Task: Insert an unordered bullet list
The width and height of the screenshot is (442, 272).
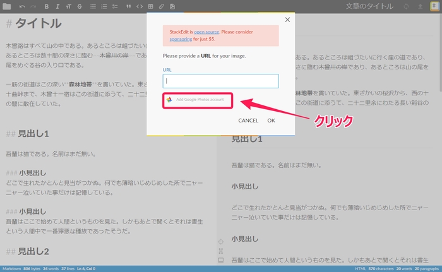Action: (x=93, y=6)
